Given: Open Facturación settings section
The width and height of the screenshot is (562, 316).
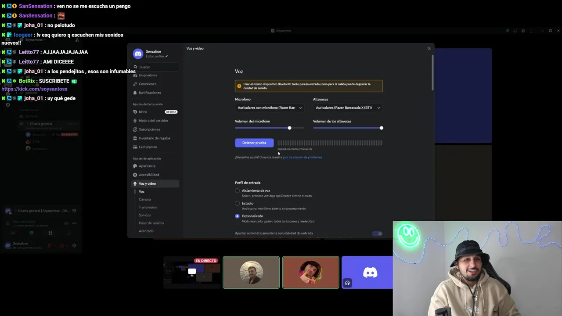Looking at the screenshot, I should (155, 147).
